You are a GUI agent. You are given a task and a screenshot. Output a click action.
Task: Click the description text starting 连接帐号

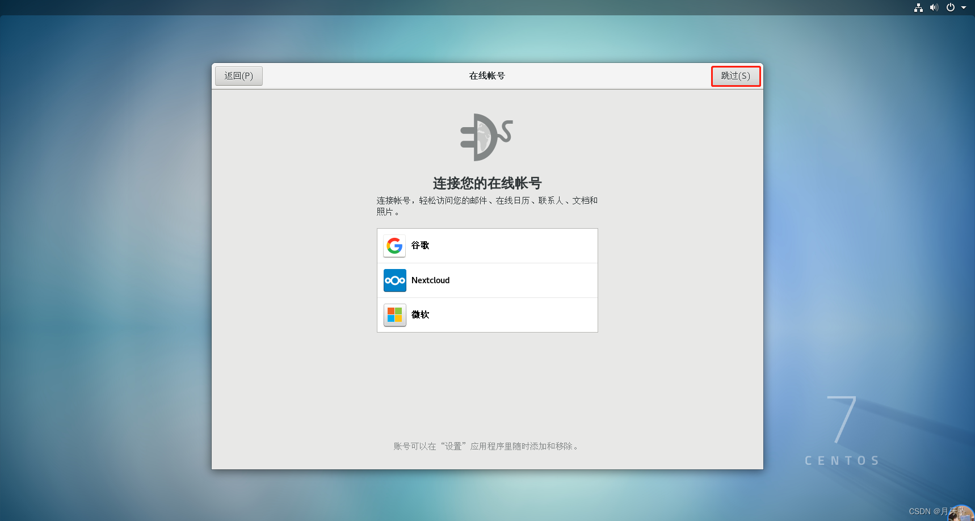(487, 206)
